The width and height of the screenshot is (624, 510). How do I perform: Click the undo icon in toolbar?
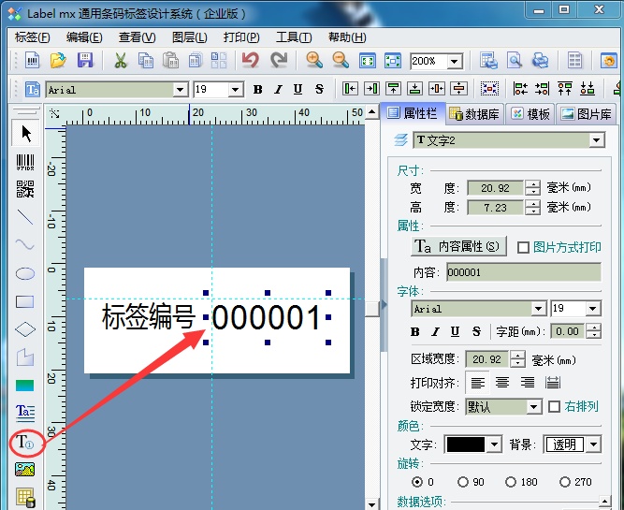[250, 61]
